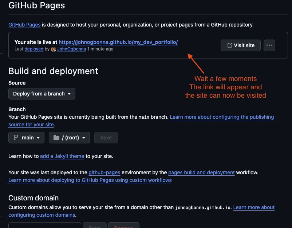Click the 'Source' label text
This screenshot has height=228, width=292.
(x=17, y=83)
